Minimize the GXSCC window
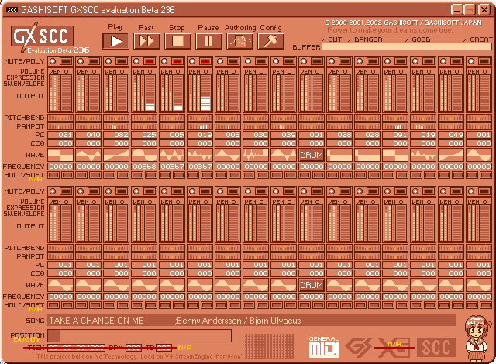 point(456,10)
